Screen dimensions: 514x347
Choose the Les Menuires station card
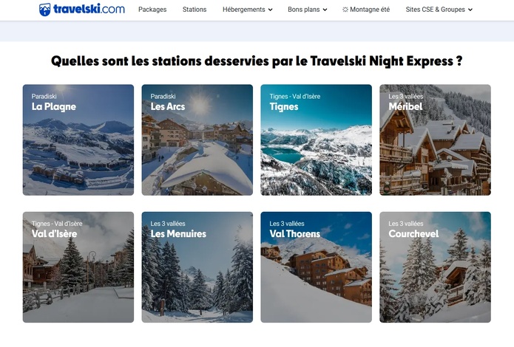click(197, 267)
